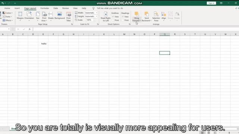Switch to the Data tab
239x134 pixels.
[x=56, y=8]
